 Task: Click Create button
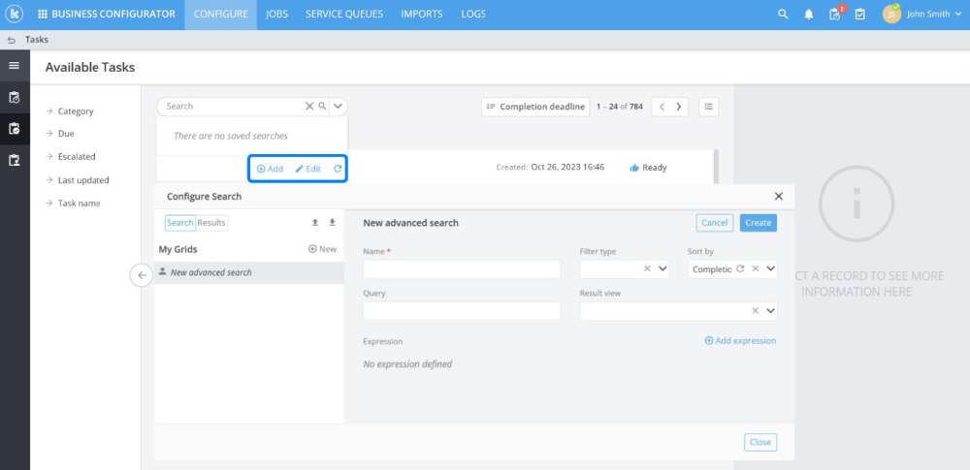[759, 223]
